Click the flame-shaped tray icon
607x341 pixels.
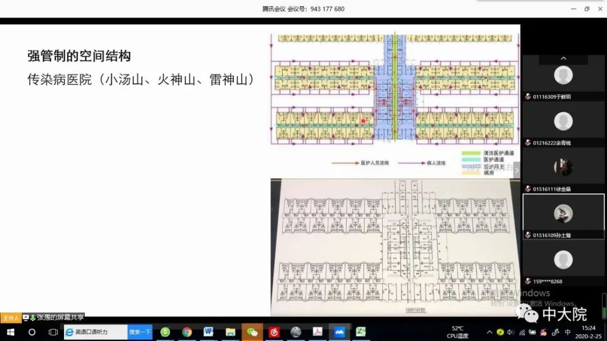543,332
